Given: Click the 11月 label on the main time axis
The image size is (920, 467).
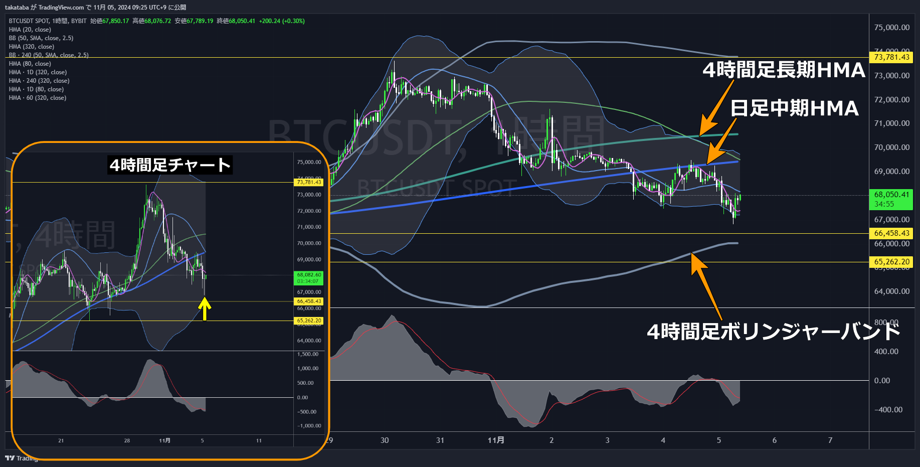Looking at the screenshot, I should 496,440.
